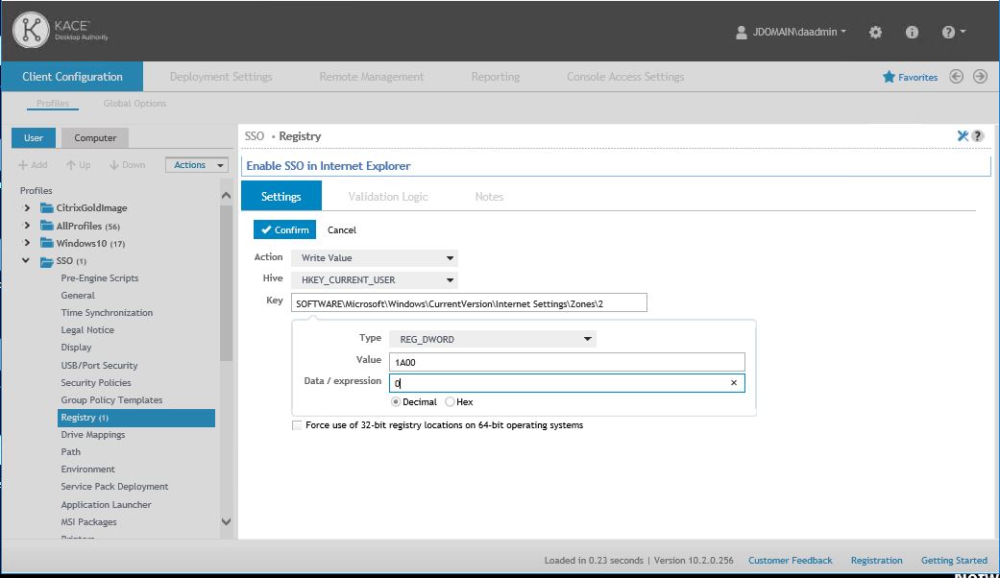
Task: Expand the AllProfiles tree node
Action: coord(26,226)
